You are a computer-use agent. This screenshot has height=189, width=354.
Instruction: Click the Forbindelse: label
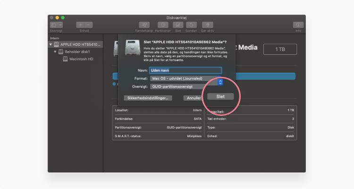[x=124, y=119]
